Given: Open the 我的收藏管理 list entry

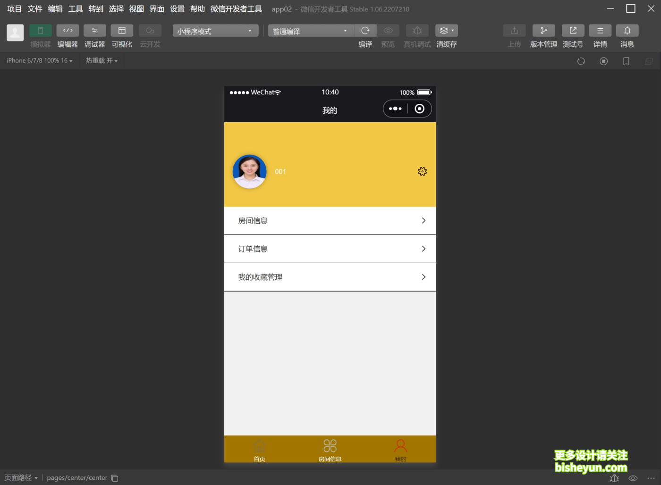Looking at the screenshot, I should pyautogui.click(x=330, y=277).
